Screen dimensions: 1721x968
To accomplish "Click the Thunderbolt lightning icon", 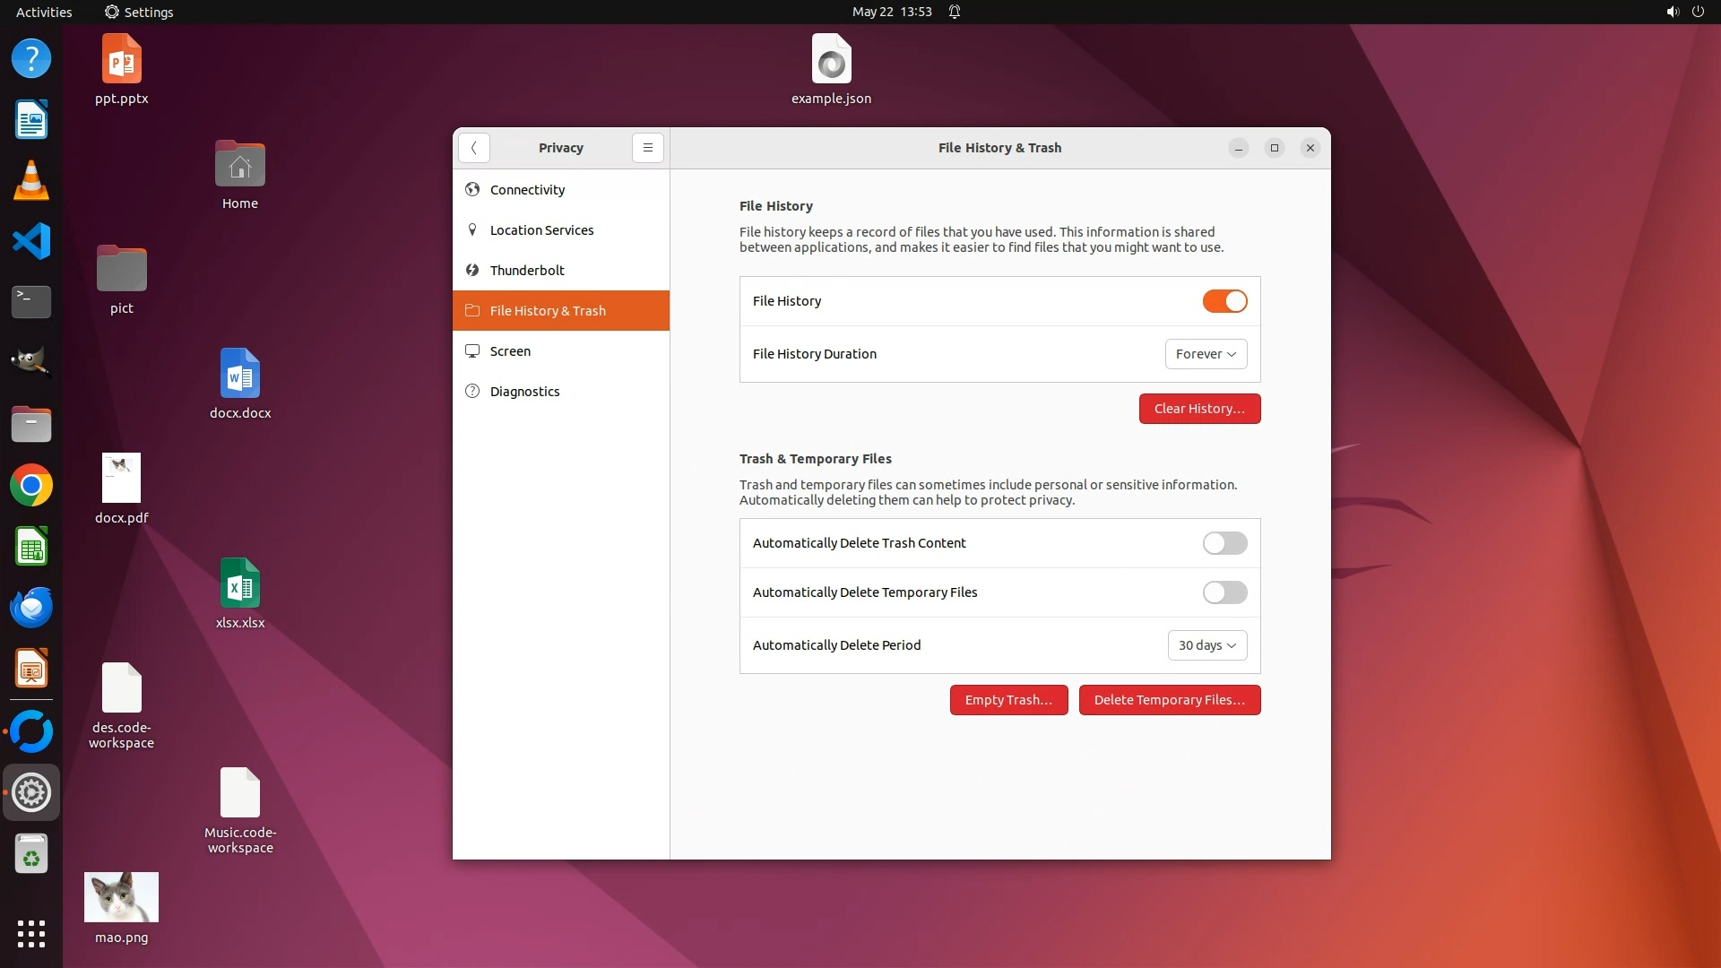I will coord(472,270).
